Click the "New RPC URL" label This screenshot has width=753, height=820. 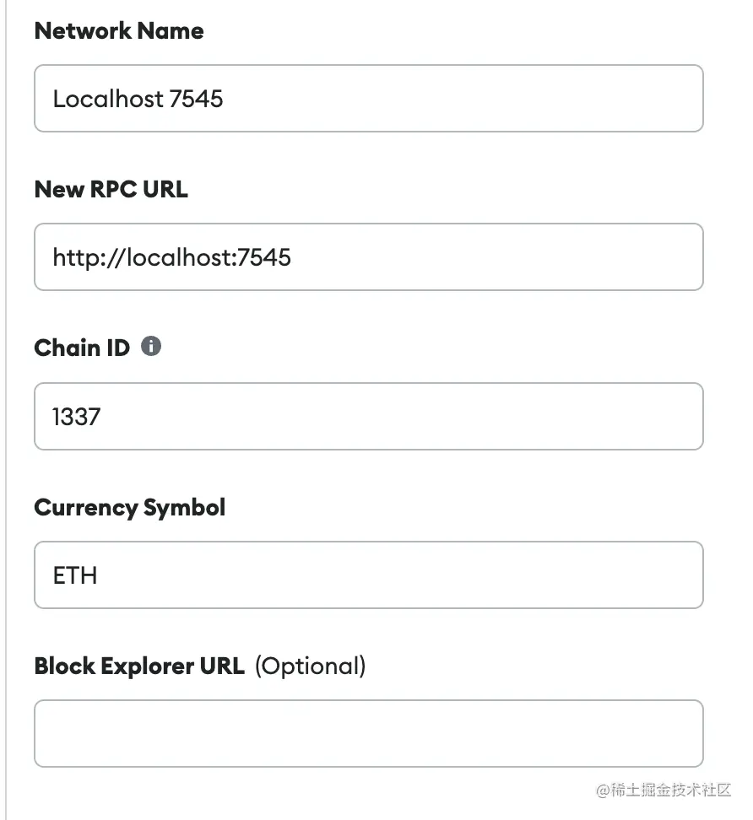click(111, 190)
